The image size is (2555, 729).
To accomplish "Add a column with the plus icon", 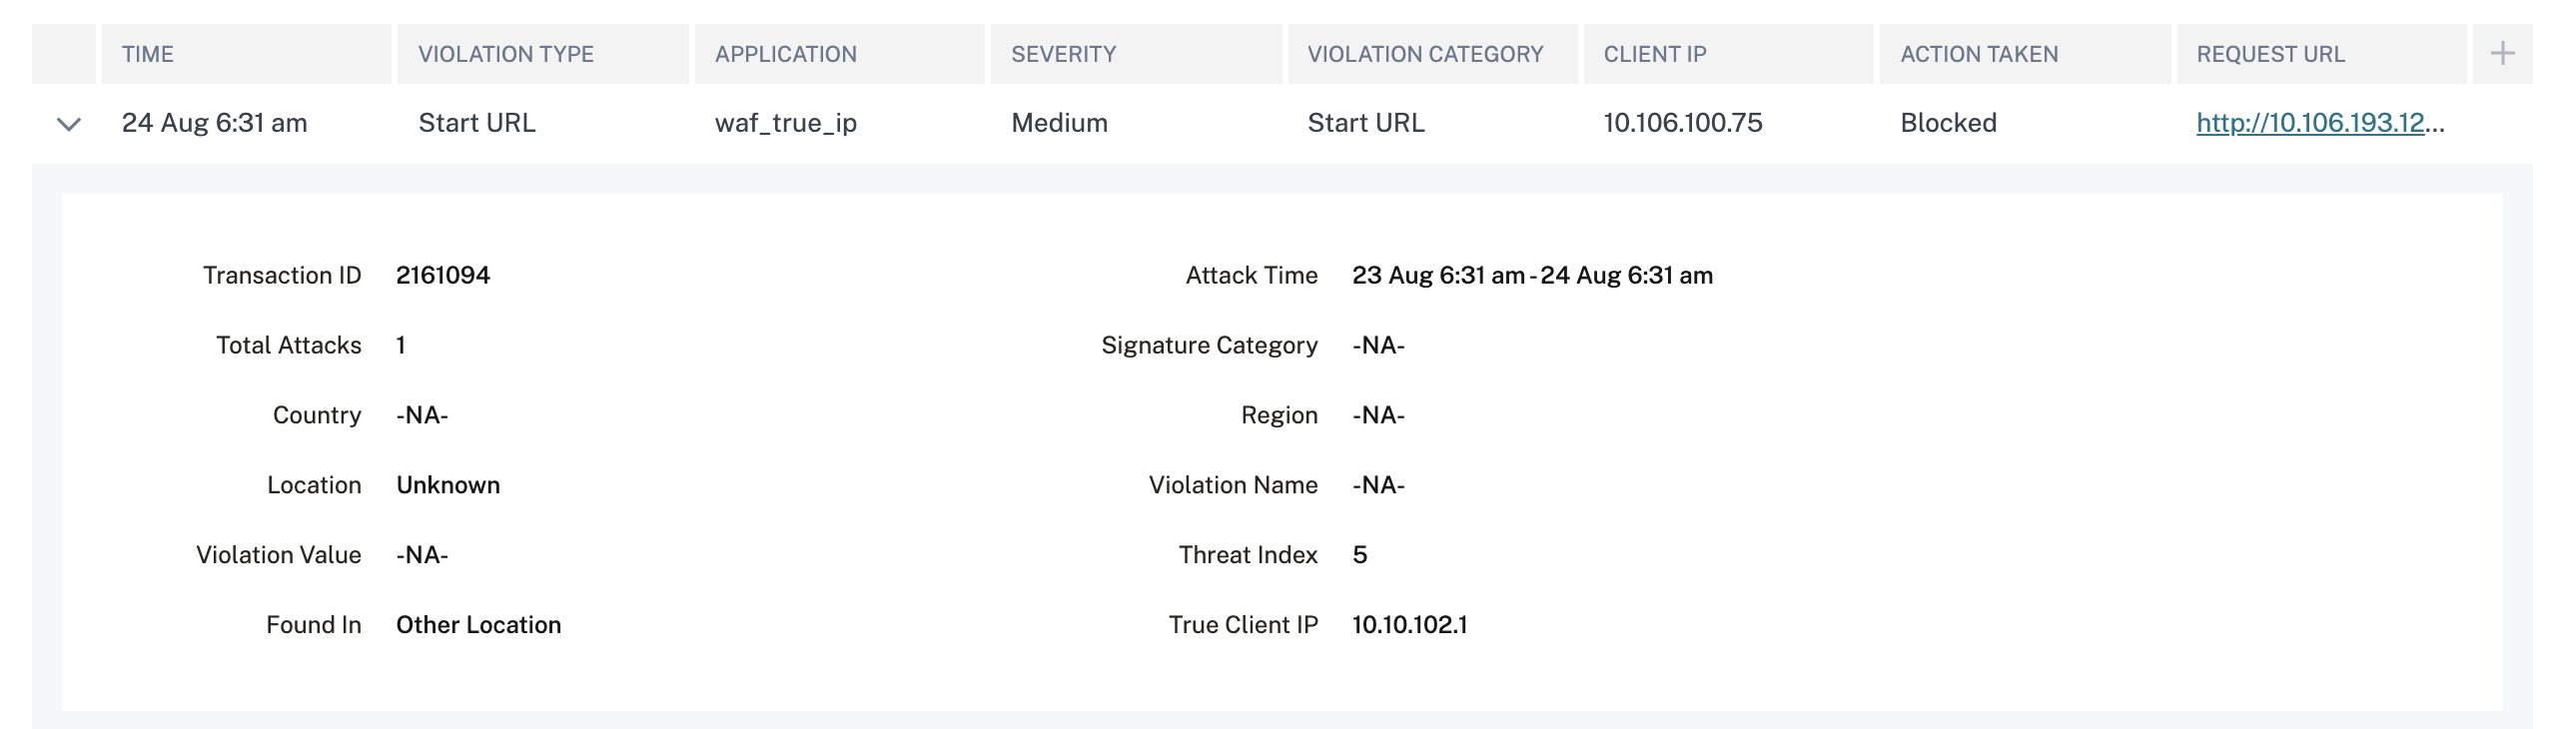I will [x=2502, y=54].
